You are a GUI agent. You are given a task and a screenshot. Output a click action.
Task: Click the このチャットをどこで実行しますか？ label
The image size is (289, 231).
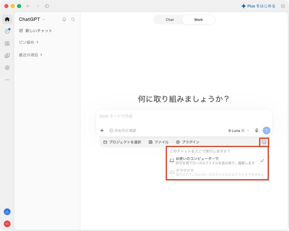click(x=200, y=151)
